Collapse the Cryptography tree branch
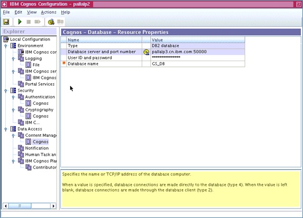Image resolution: width=303 pixels, height=218 pixels. pos(13,110)
